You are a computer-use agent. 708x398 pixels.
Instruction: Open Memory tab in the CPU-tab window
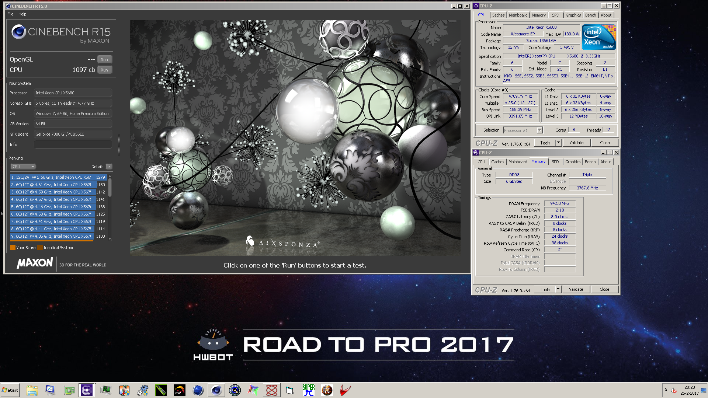pos(538,15)
